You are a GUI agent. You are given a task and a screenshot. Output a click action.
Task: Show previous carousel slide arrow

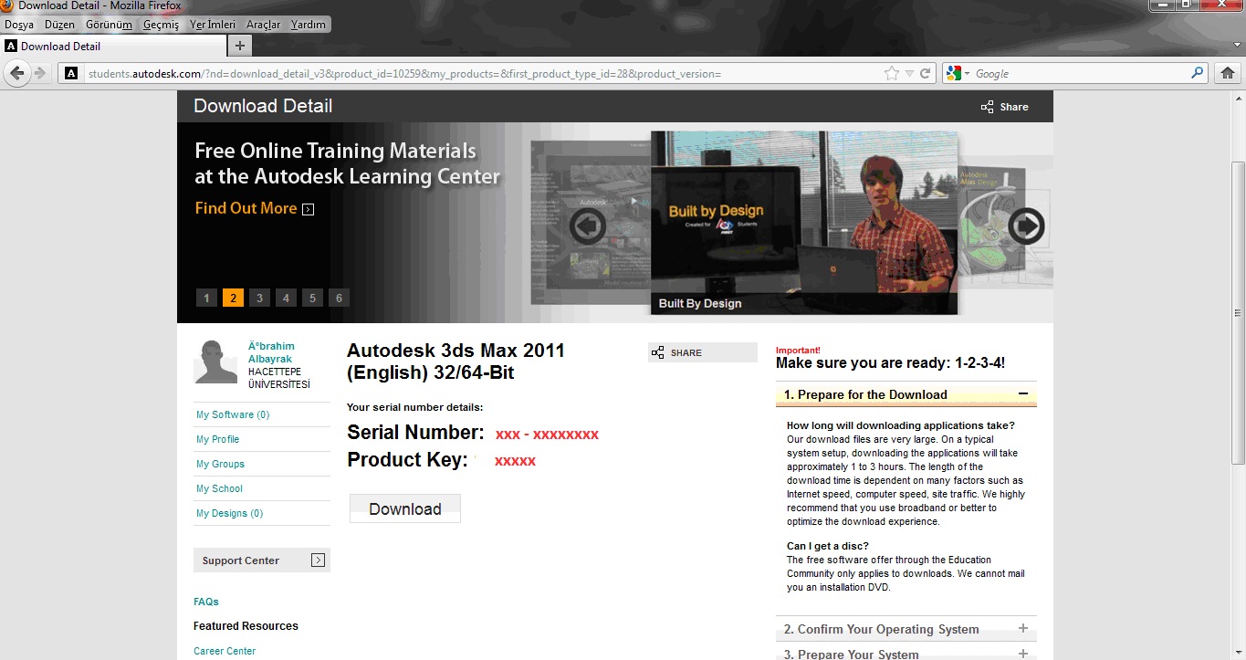588,225
